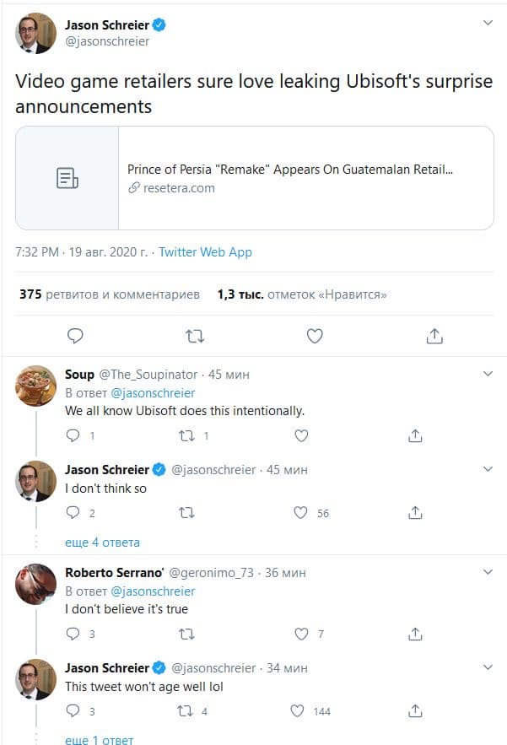Image resolution: width=507 pixels, height=745 pixels.
Task: Open Soup's profile avatar picture
Action: click(x=36, y=386)
